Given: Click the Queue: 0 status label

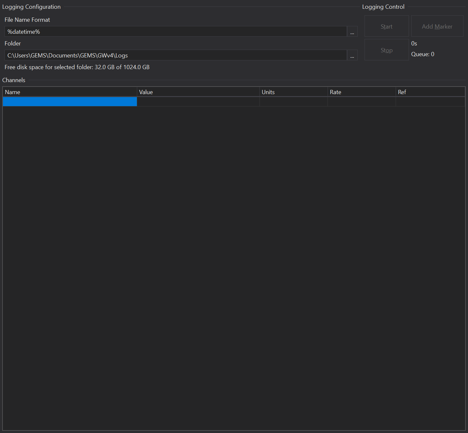Looking at the screenshot, I should click(x=423, y=54).
